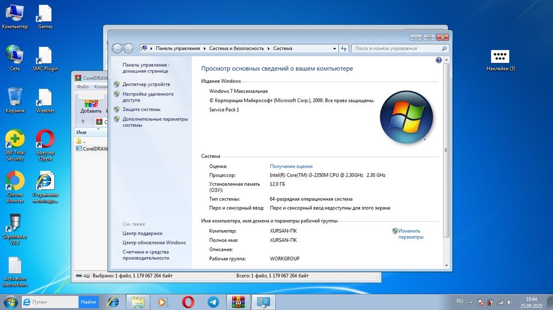Open the Файл menu in WinRAR
The width and height of the screenshot is (553, 310).
click(x=82, y=87)
